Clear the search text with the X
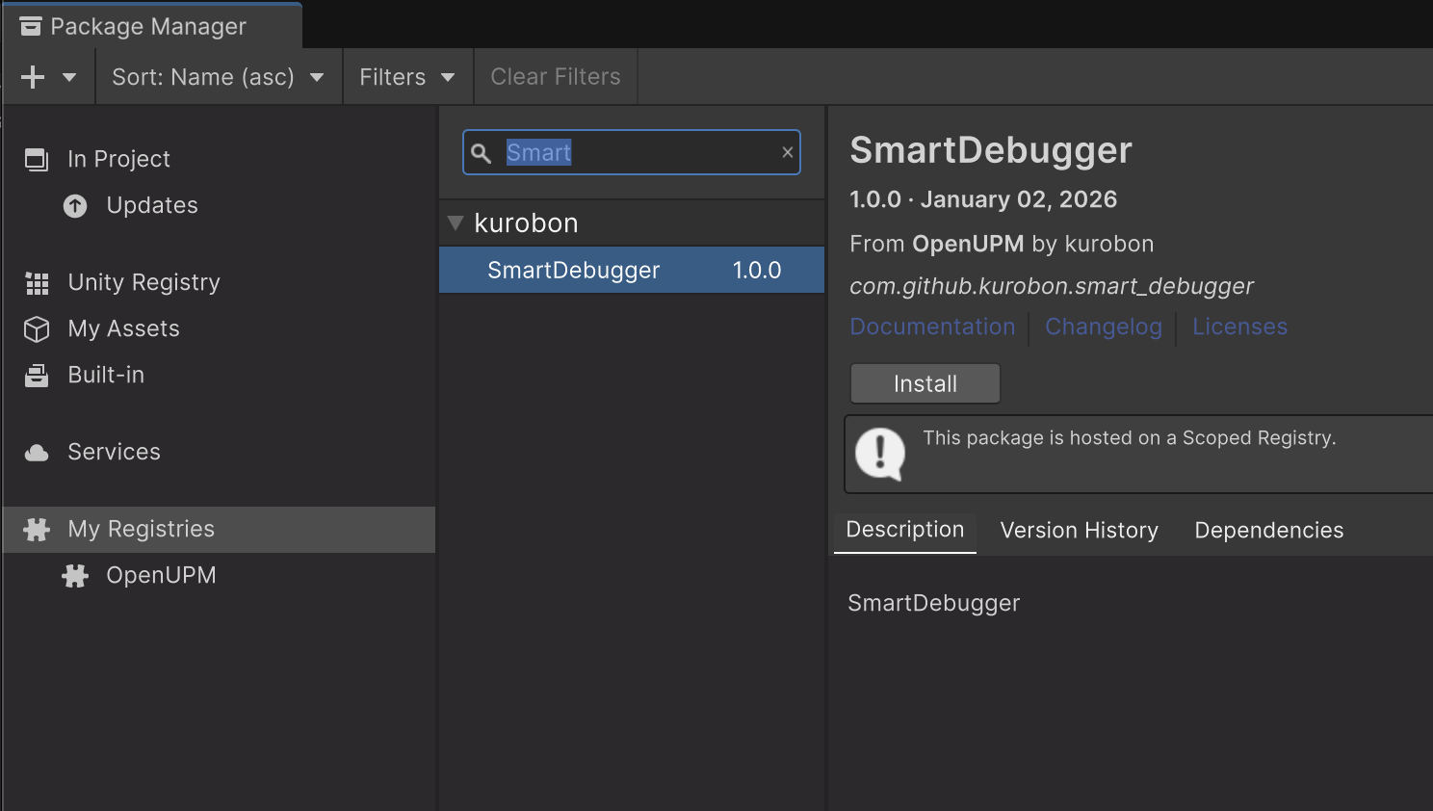 pos(787,152)
